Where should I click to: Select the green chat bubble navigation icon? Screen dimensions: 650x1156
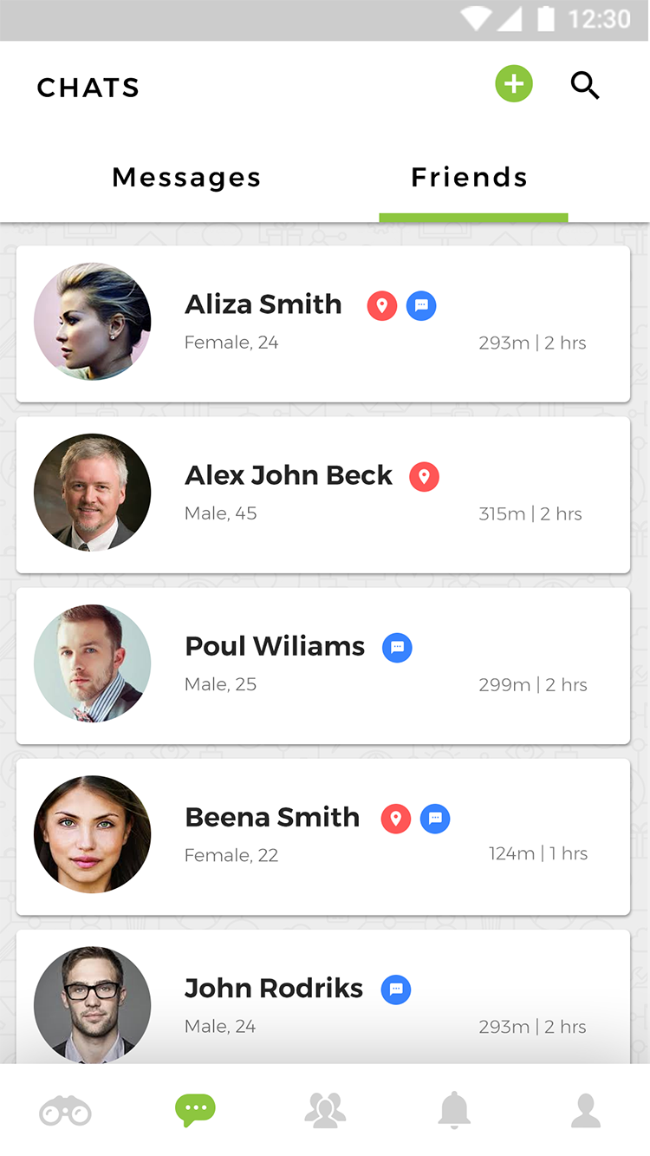tap(195, 1110)
